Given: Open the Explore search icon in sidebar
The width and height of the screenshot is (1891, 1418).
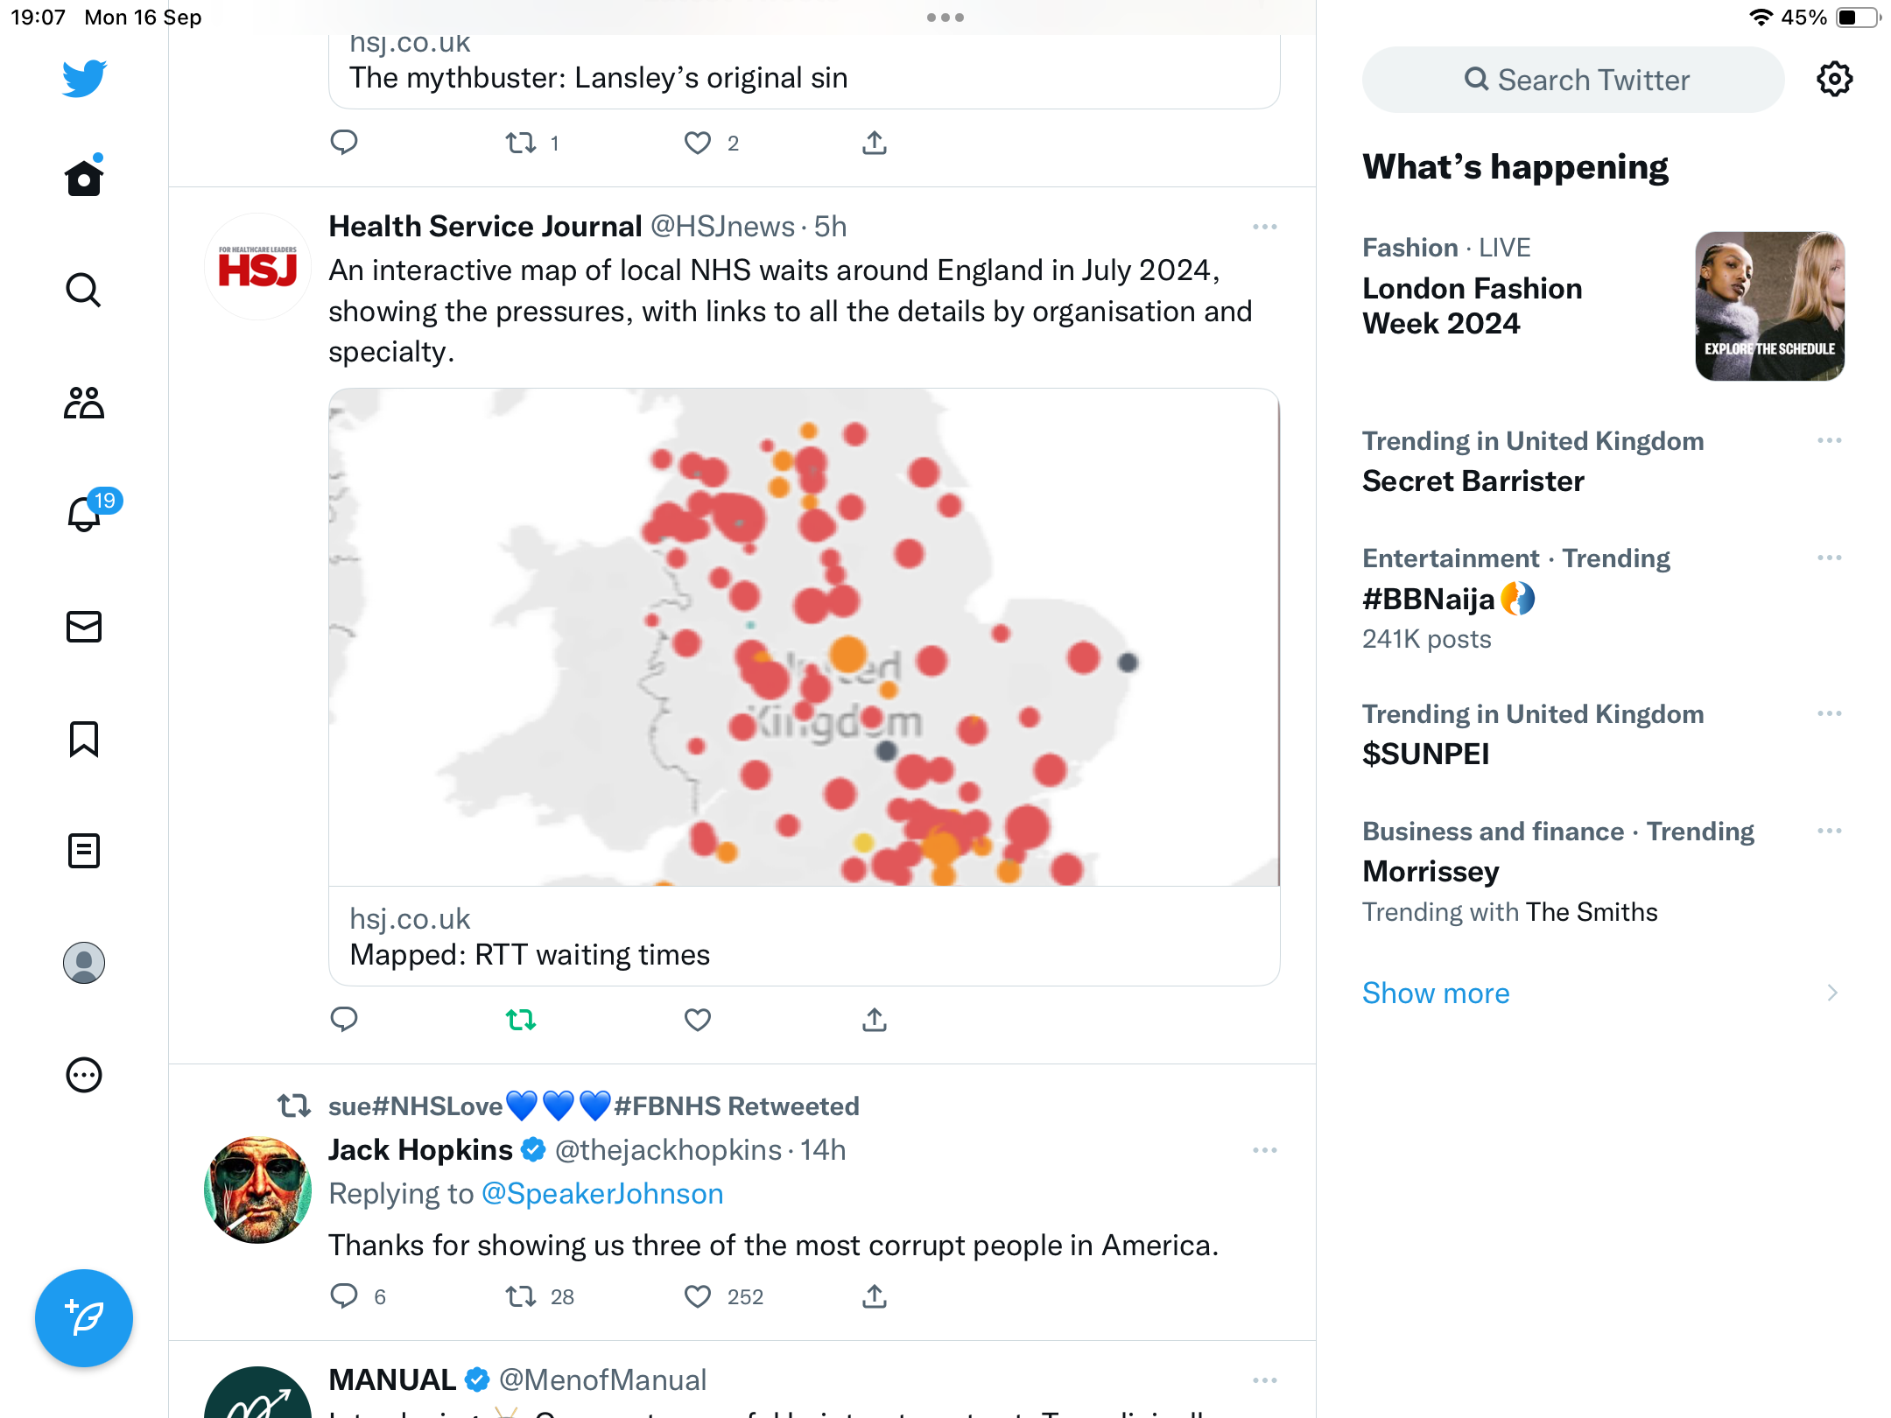Looking at the screenshot, I should click(84, 290).
